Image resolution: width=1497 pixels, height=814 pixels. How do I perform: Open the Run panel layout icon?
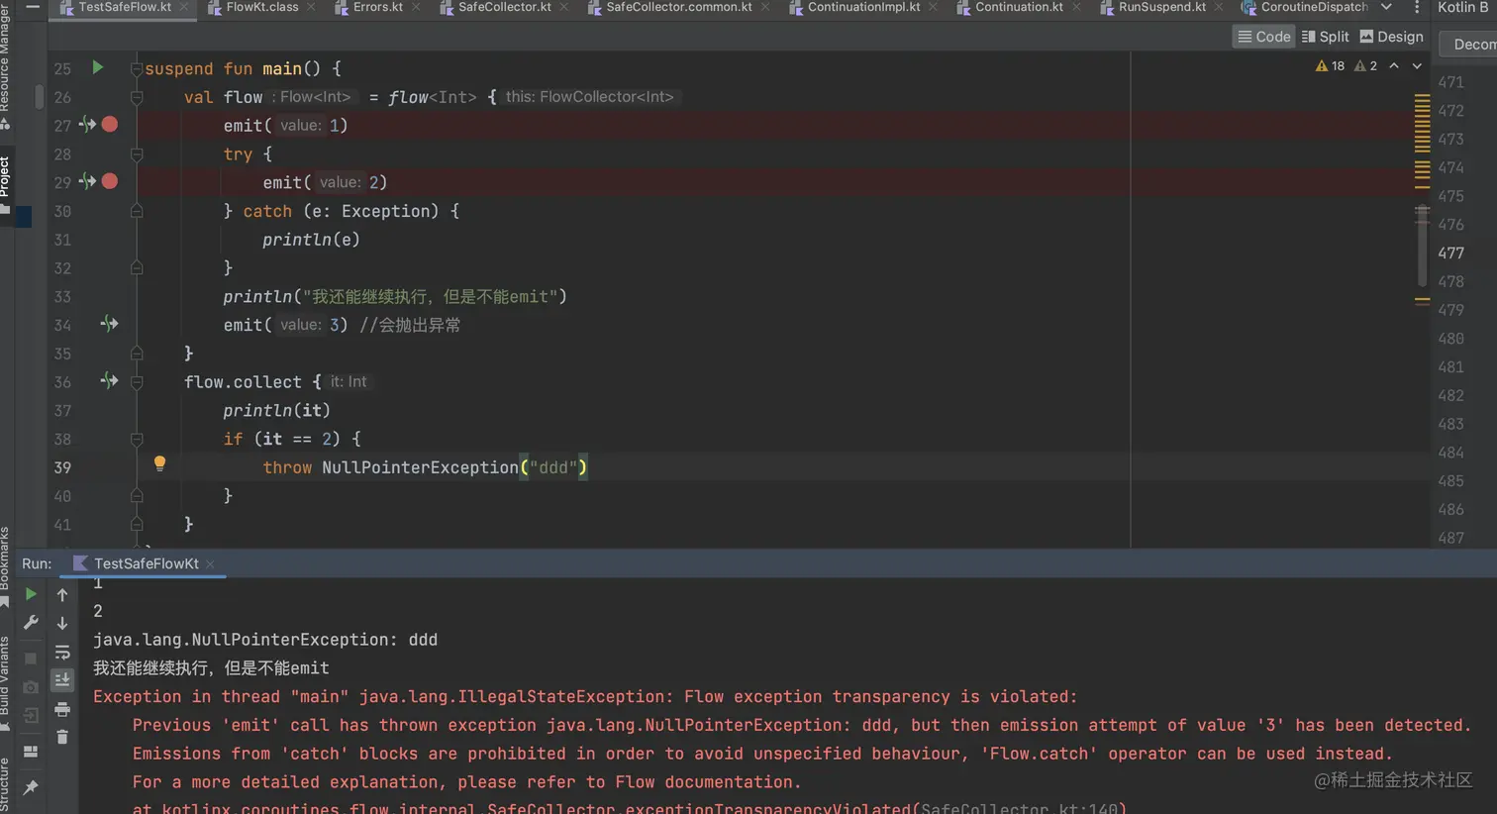pyautogui.click(x=31, y=751)
